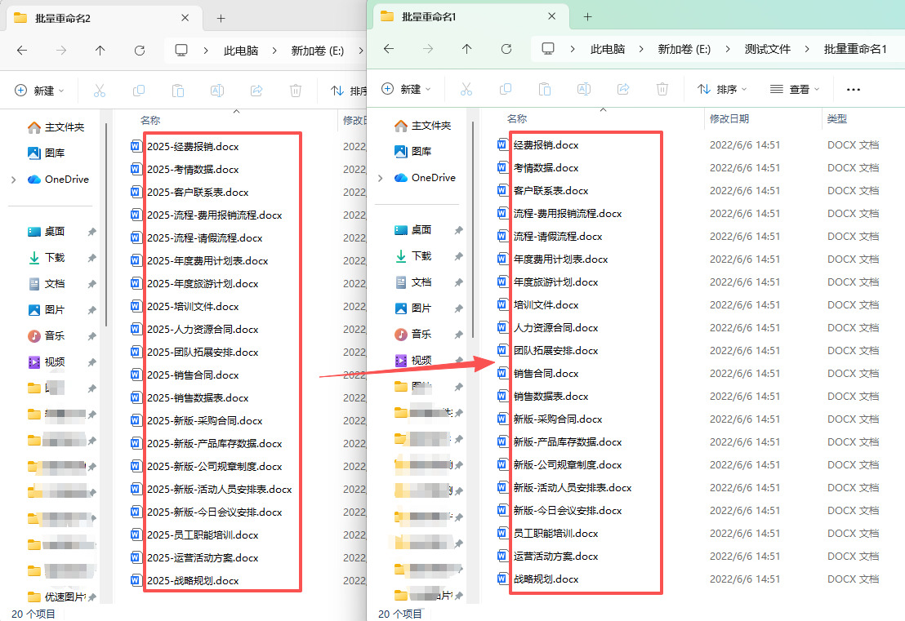The image size is (905, 621).
Task: Open 新建 dropdown in 批量重命名2 window
Action: [x=39, y=91]
